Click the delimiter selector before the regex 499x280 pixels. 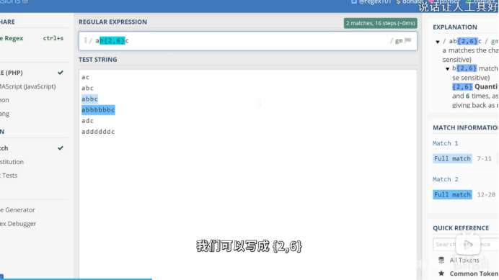coord(85,40)
